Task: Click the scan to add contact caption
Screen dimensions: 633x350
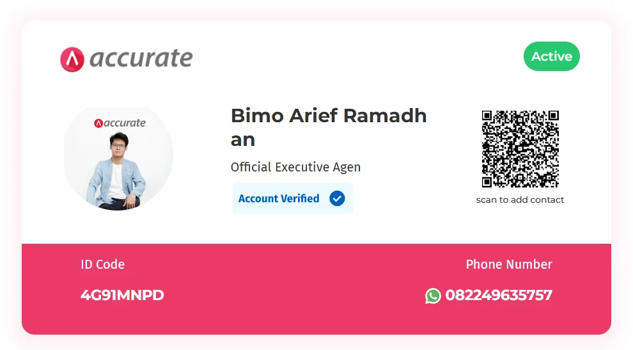Action: point(520,200)
